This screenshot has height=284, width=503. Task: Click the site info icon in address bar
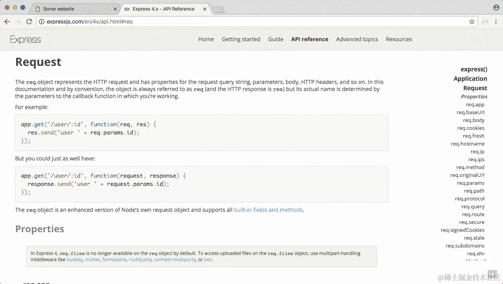[42, 22]
